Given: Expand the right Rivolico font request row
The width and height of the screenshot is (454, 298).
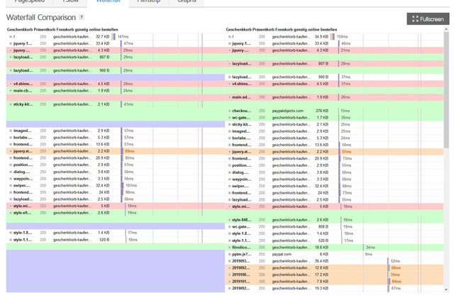Looking at the screenshot, I should pos(229,248).
